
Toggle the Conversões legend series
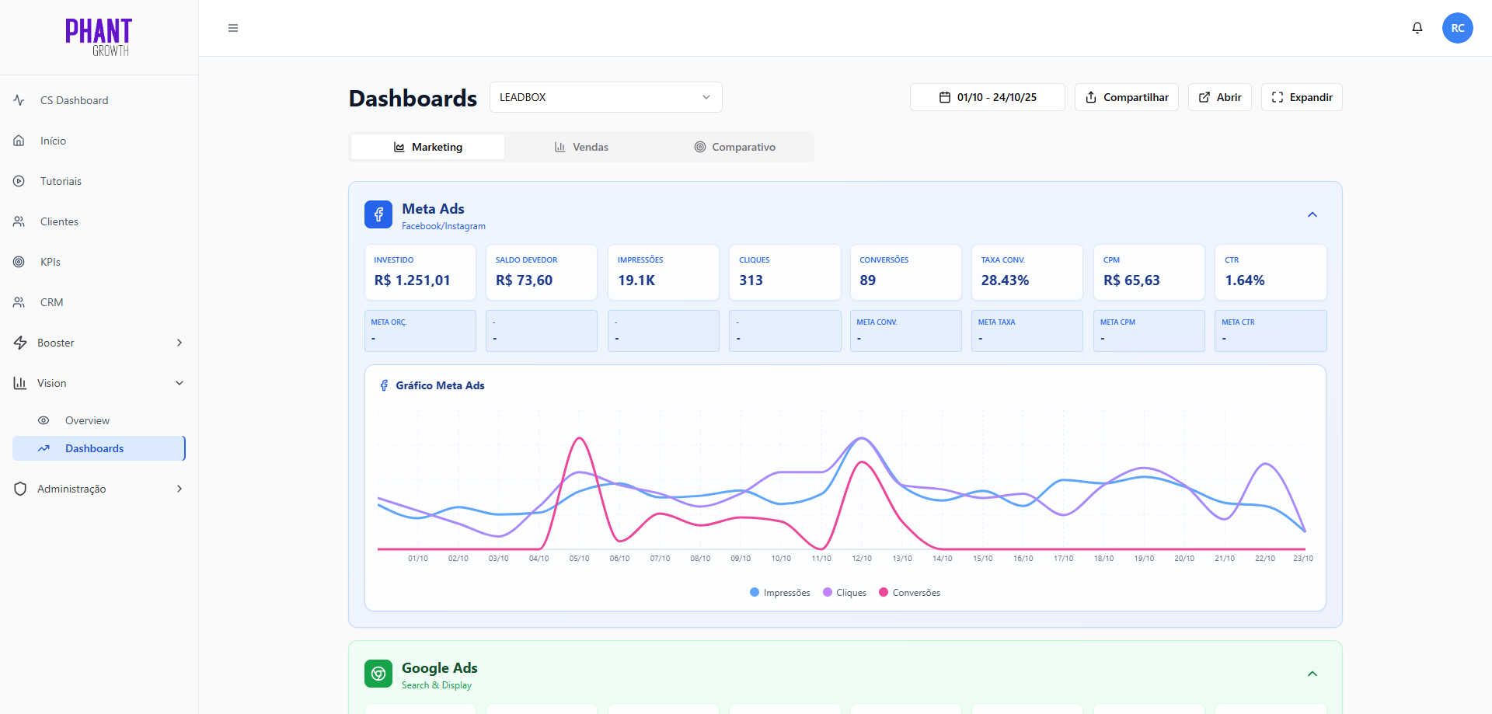click(909, 593)
